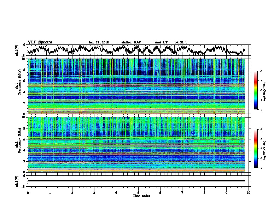Click the "2" kHz tick on ch.2 axis
Viewport: 280px width, 216px height.
(x=25, y=161)
